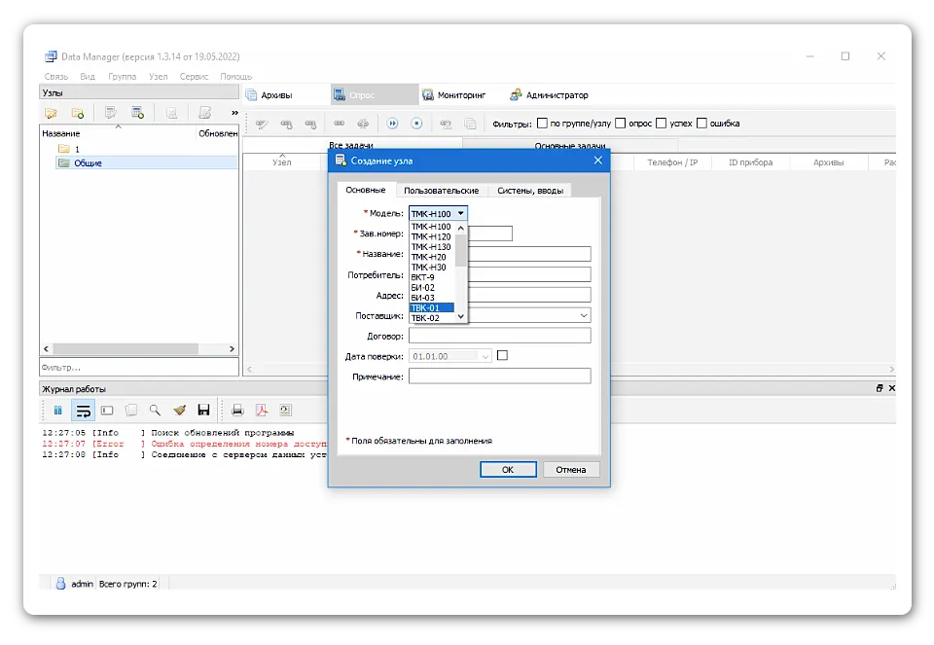This screenshot has height=645, width=934.
Task: Click the Примечание input field
Action: click(x=499, y=376)
